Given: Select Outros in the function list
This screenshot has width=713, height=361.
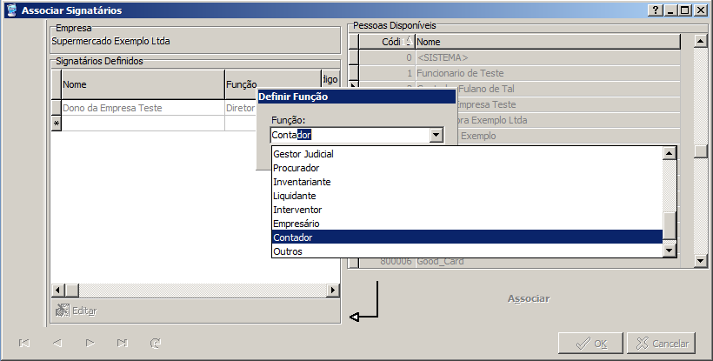Looking at the screenshot, I should click(467, 251).
